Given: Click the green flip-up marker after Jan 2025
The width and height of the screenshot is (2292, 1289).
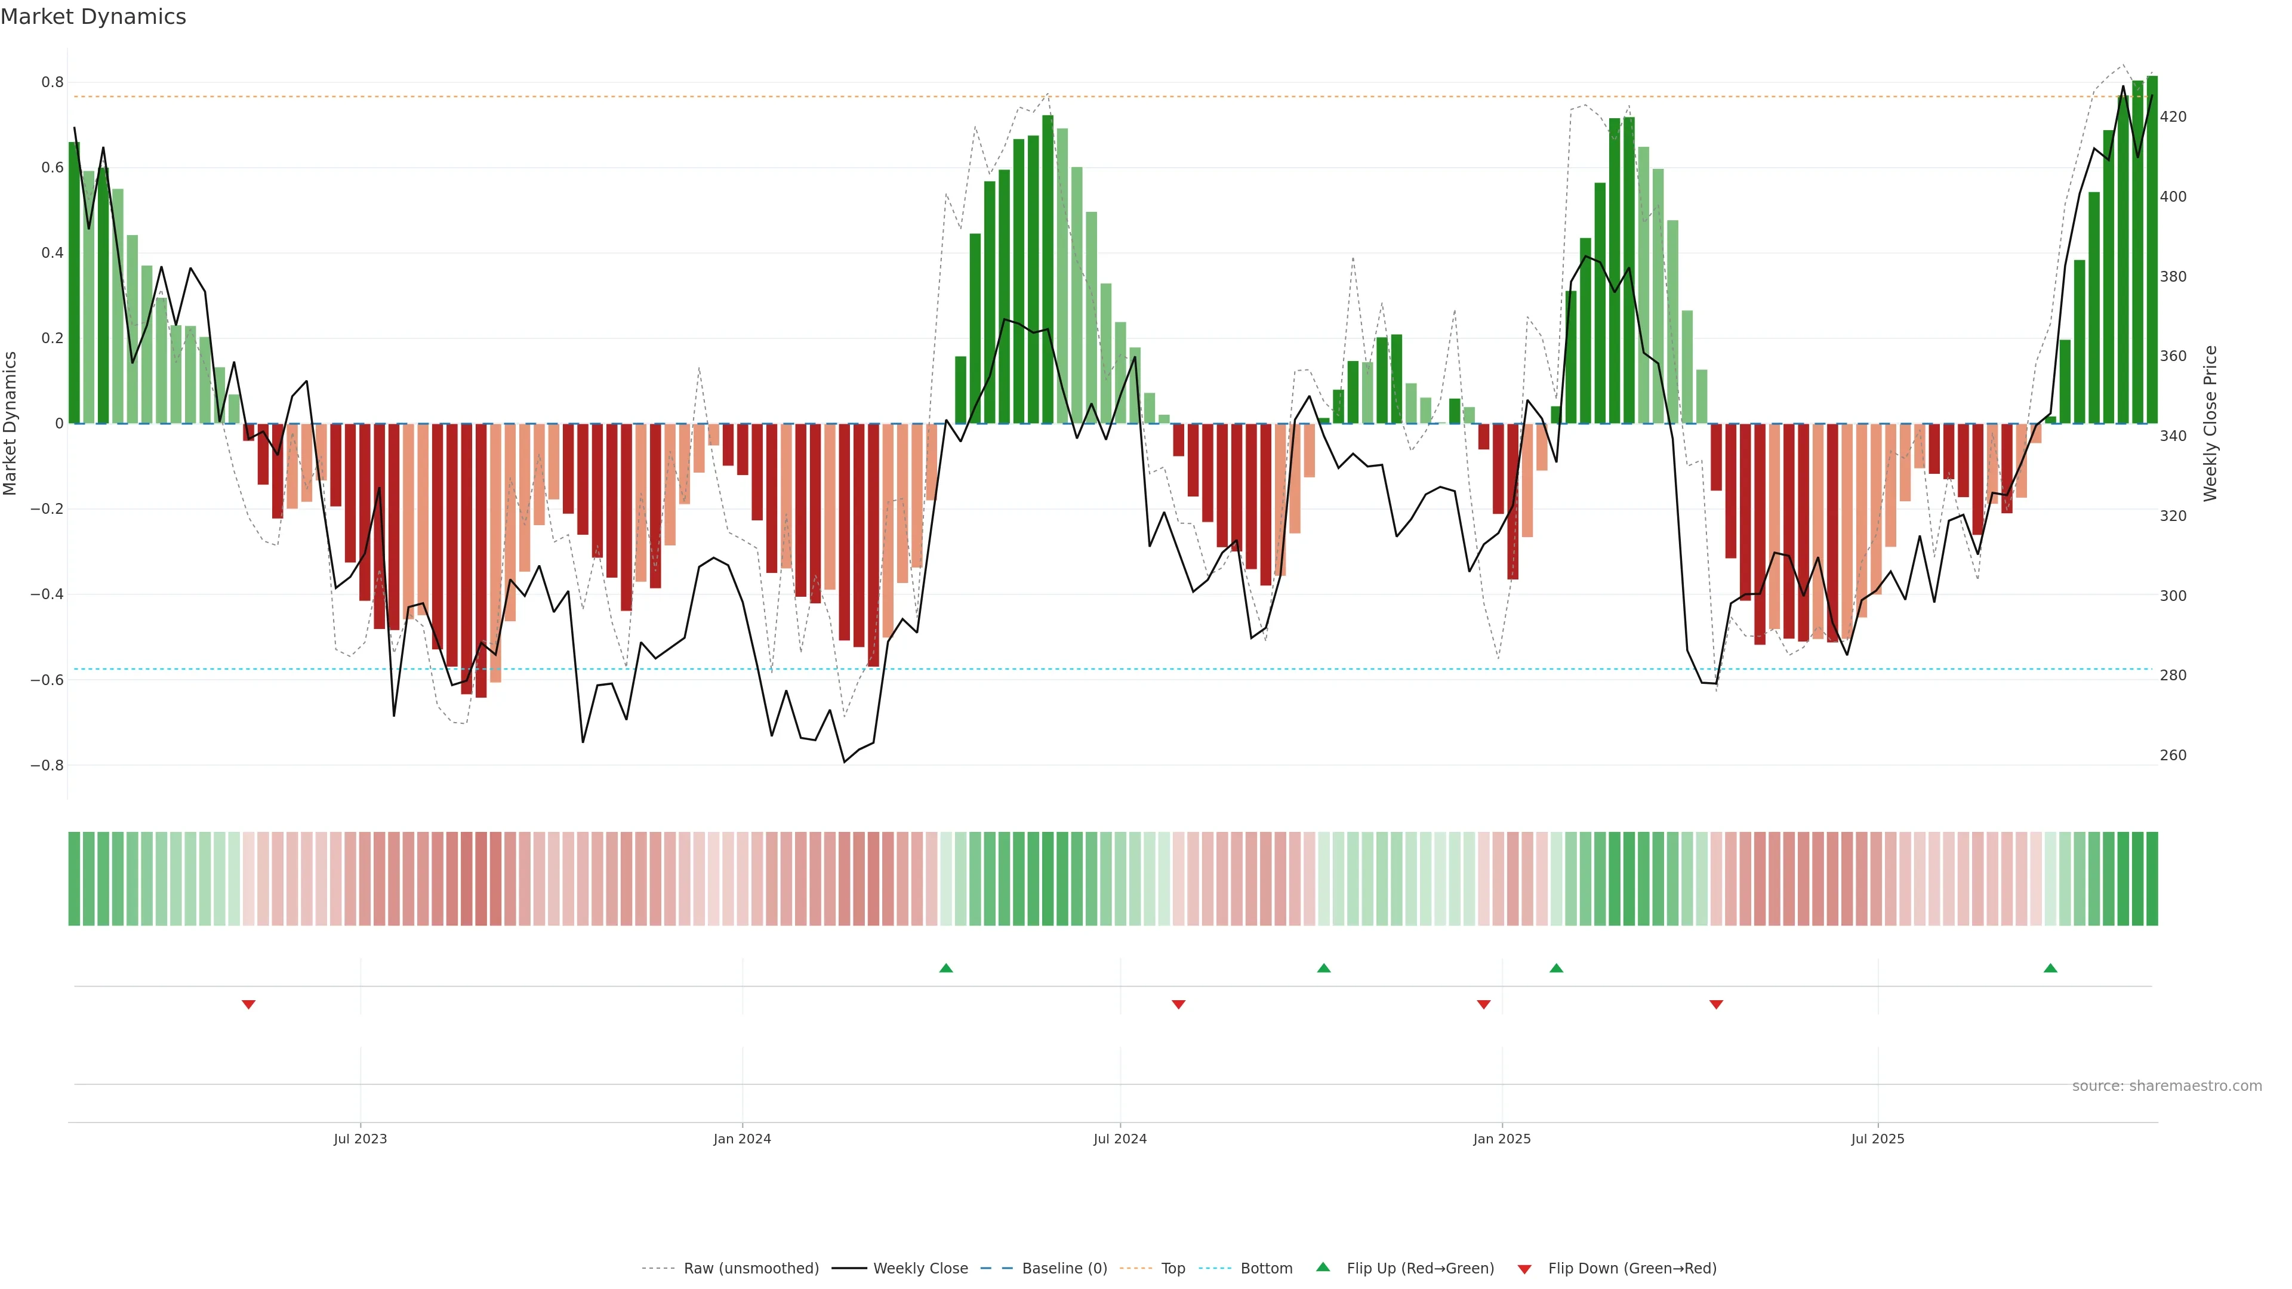Looking at the screenshot, I should (x=1556, y=968).
